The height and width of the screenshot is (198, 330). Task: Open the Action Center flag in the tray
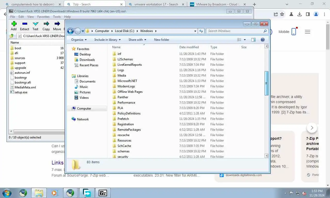[x=292, y=193]
